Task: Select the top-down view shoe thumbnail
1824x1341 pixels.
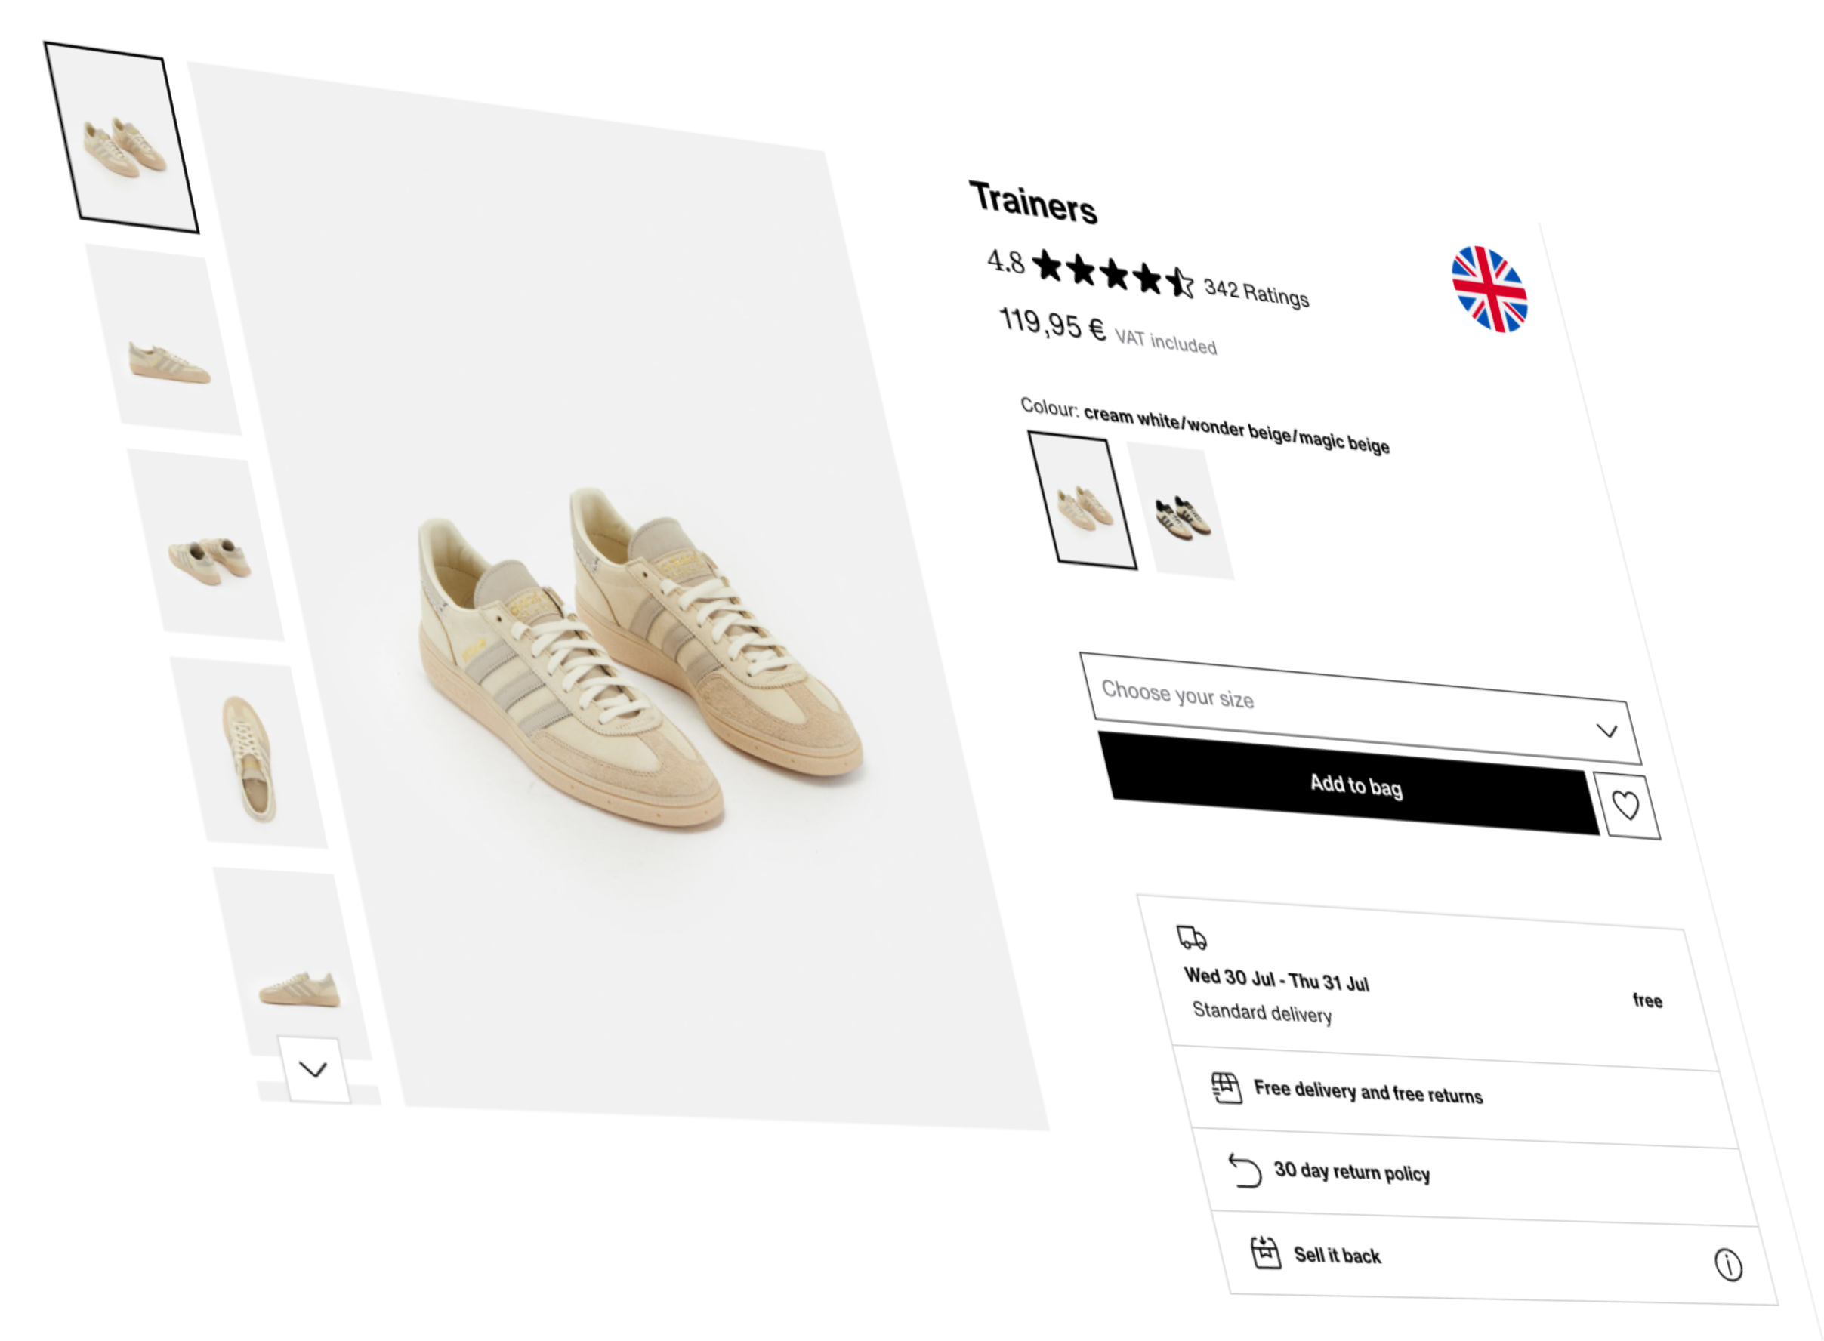Action: point(249,754)
